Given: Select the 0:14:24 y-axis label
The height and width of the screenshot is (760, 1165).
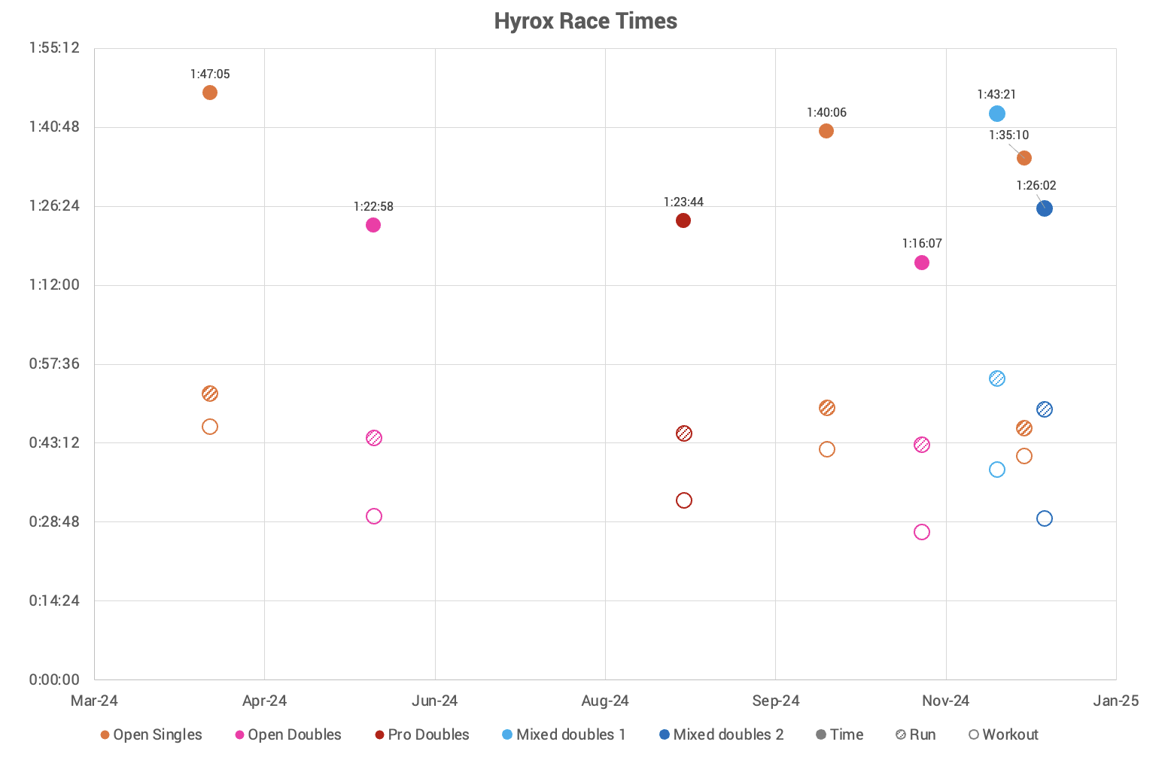Looking at the screenshot, I should (54, 600).
